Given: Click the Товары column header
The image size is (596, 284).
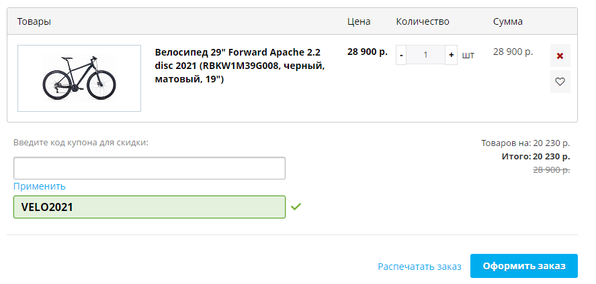Looking at the screenshot, I should click(34, 21).
